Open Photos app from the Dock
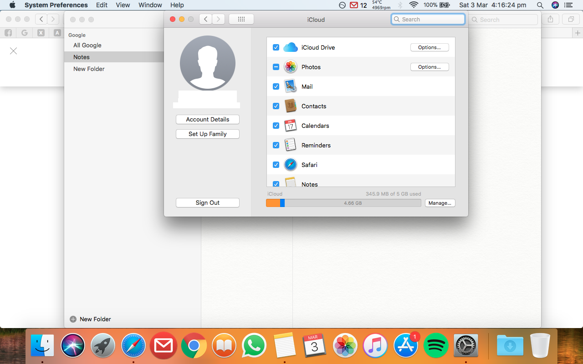583x364 pixels. (345, 345)
